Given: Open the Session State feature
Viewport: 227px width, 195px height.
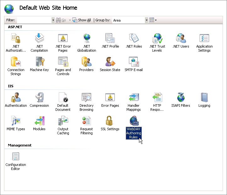Looking at the screenshot, I should (110, 64).
